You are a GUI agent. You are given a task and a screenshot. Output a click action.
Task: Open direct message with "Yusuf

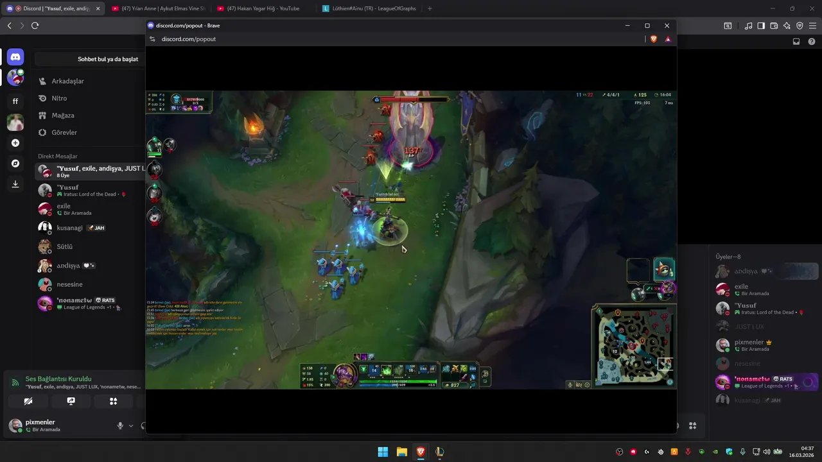90,190
